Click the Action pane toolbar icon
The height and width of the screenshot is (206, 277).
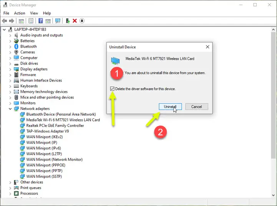tap(48, 21)
